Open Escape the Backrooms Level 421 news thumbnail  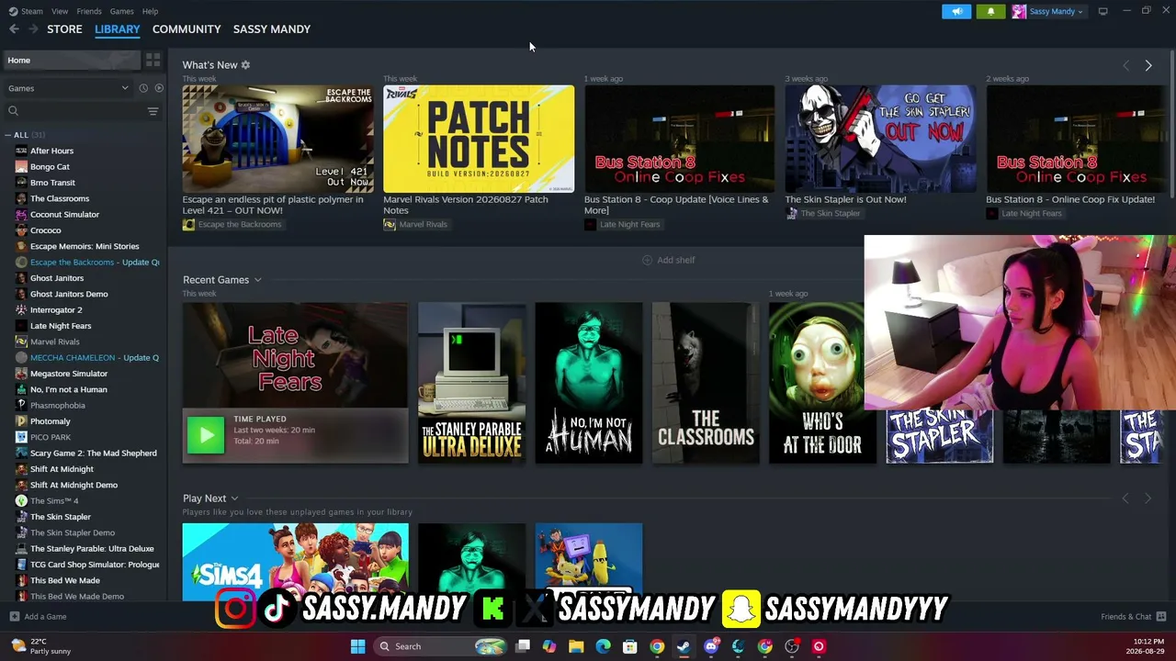[277, 140]
